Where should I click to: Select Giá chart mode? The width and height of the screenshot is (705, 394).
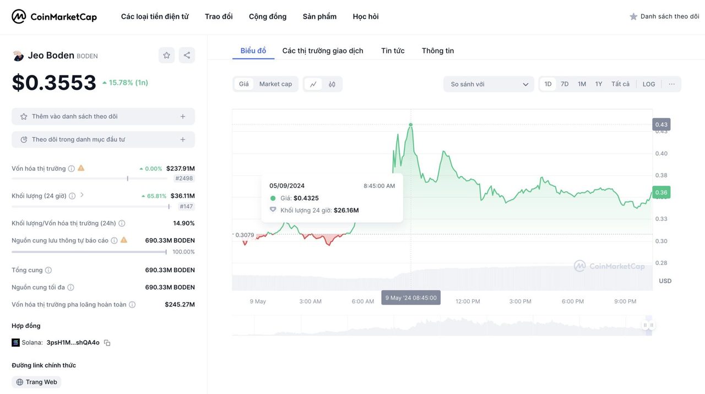coord(243,84)
